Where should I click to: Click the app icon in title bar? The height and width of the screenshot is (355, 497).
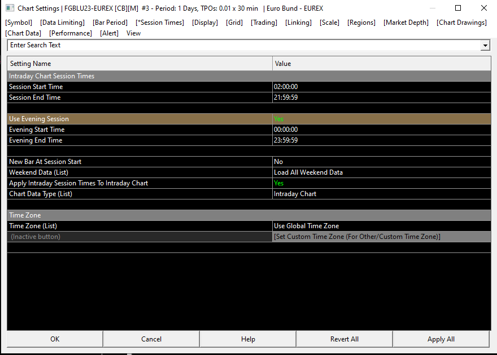10,8
